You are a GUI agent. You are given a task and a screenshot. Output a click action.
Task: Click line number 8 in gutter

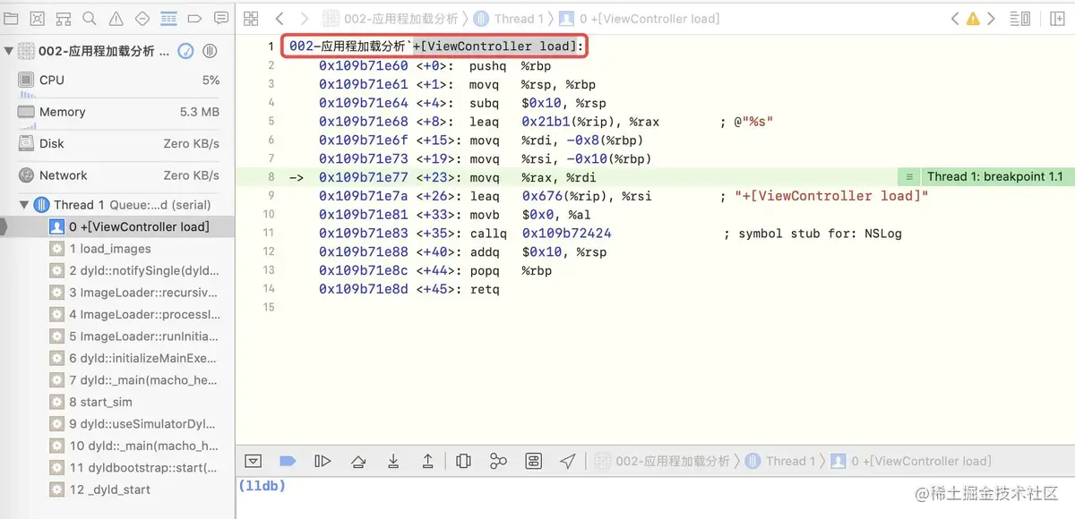point(271,177)
